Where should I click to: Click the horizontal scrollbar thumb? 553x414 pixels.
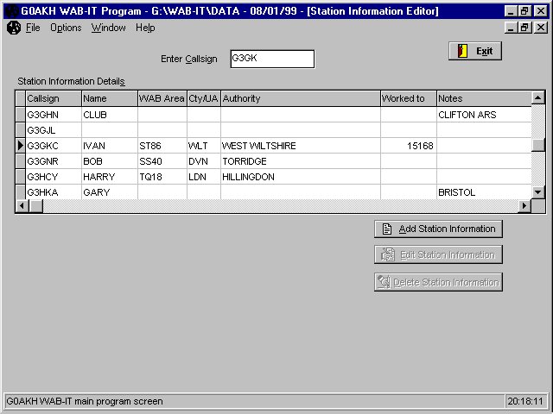click(36, 205)
